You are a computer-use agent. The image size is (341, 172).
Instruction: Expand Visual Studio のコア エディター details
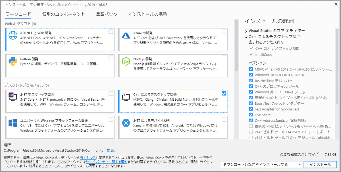click(x=247, y=31)
